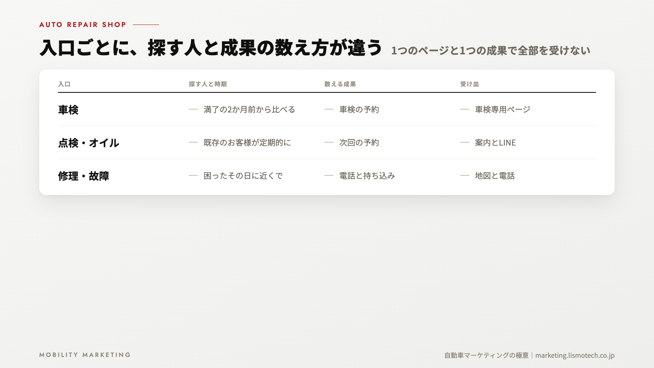Open the marketing.lismotech.co.jp footer link
The height and width of the screenshot is (368, 654).
click(575, 355)
